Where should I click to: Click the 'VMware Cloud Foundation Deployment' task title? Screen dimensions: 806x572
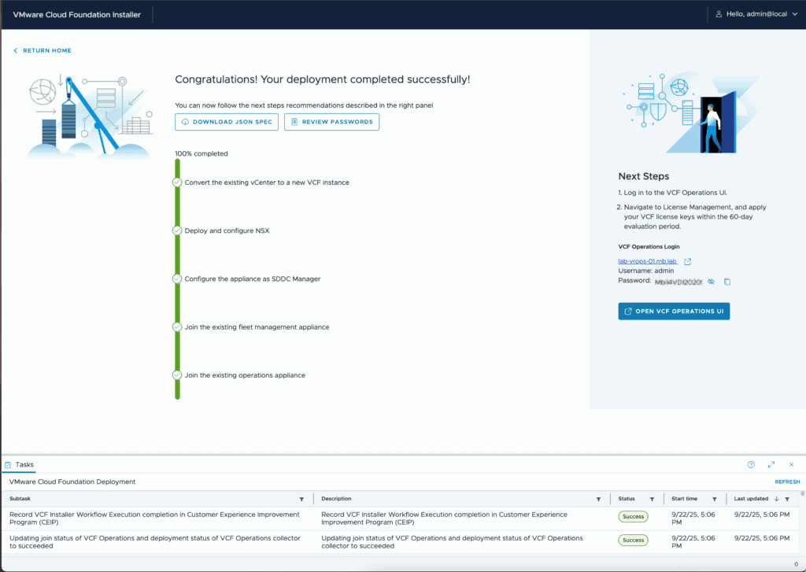click(72, 482)
